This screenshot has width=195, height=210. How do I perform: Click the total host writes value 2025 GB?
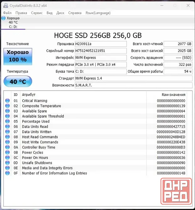178,51
